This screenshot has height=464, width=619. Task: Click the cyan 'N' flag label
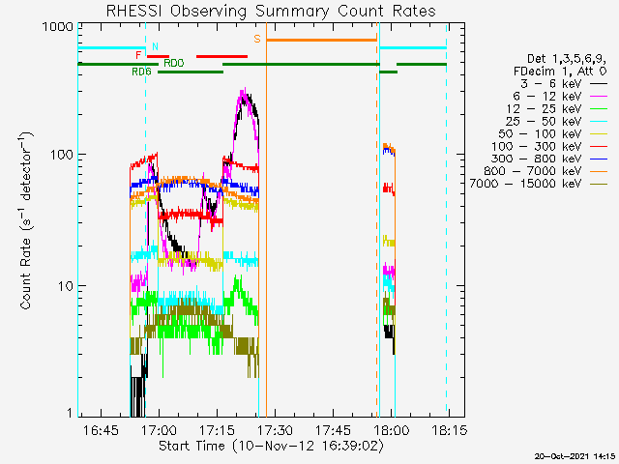click(155, 46)
